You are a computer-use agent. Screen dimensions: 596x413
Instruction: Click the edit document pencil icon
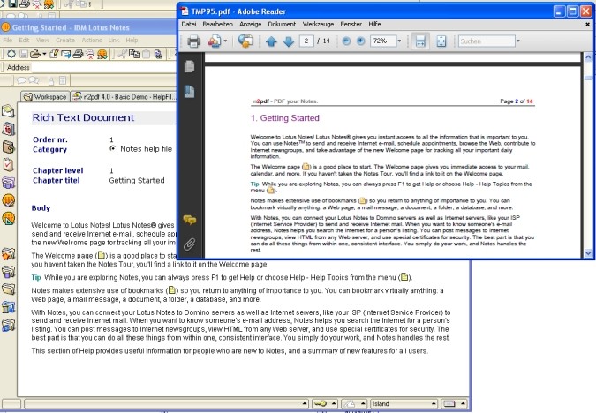[54, 54]
